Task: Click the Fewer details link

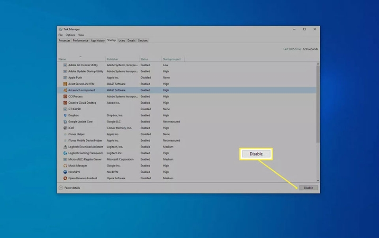Action: 72,188
